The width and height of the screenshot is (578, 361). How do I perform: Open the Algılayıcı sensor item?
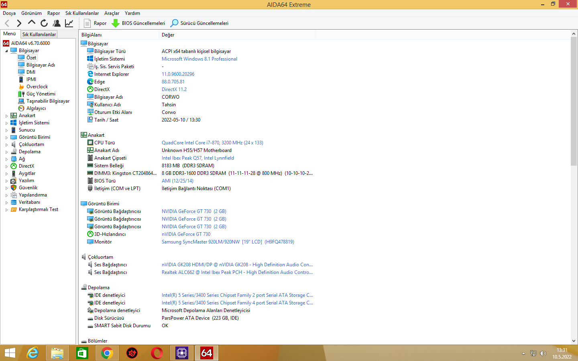[x=36, y=108]
